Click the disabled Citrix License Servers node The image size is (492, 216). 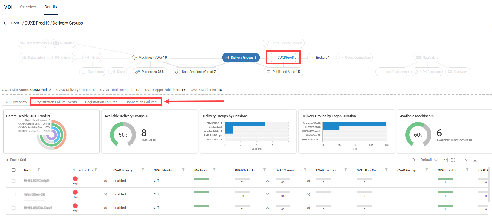[x=283, y=43]
